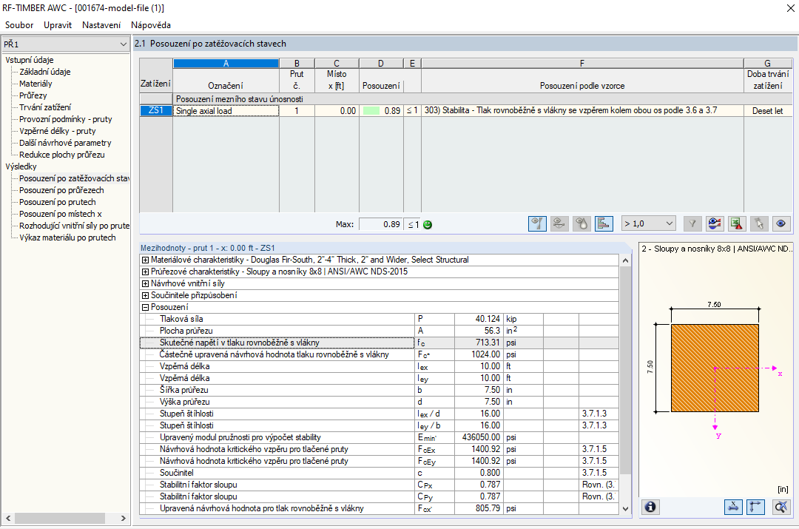Click the navigator horizontal scroll right arrow

click(x=124, y=519)
